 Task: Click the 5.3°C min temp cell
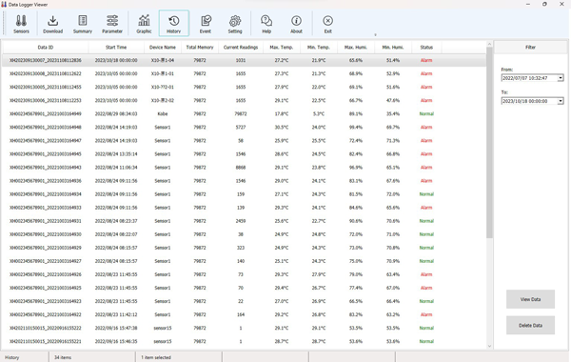click(319, 113)
